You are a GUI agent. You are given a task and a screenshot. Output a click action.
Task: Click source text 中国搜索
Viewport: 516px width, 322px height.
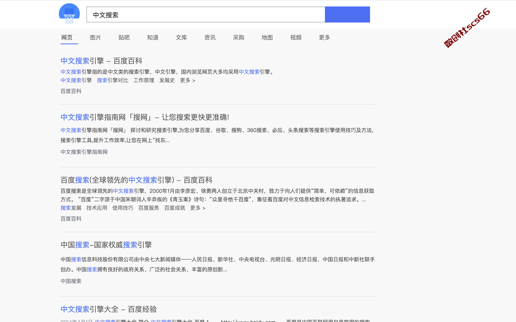coord(71,281)
